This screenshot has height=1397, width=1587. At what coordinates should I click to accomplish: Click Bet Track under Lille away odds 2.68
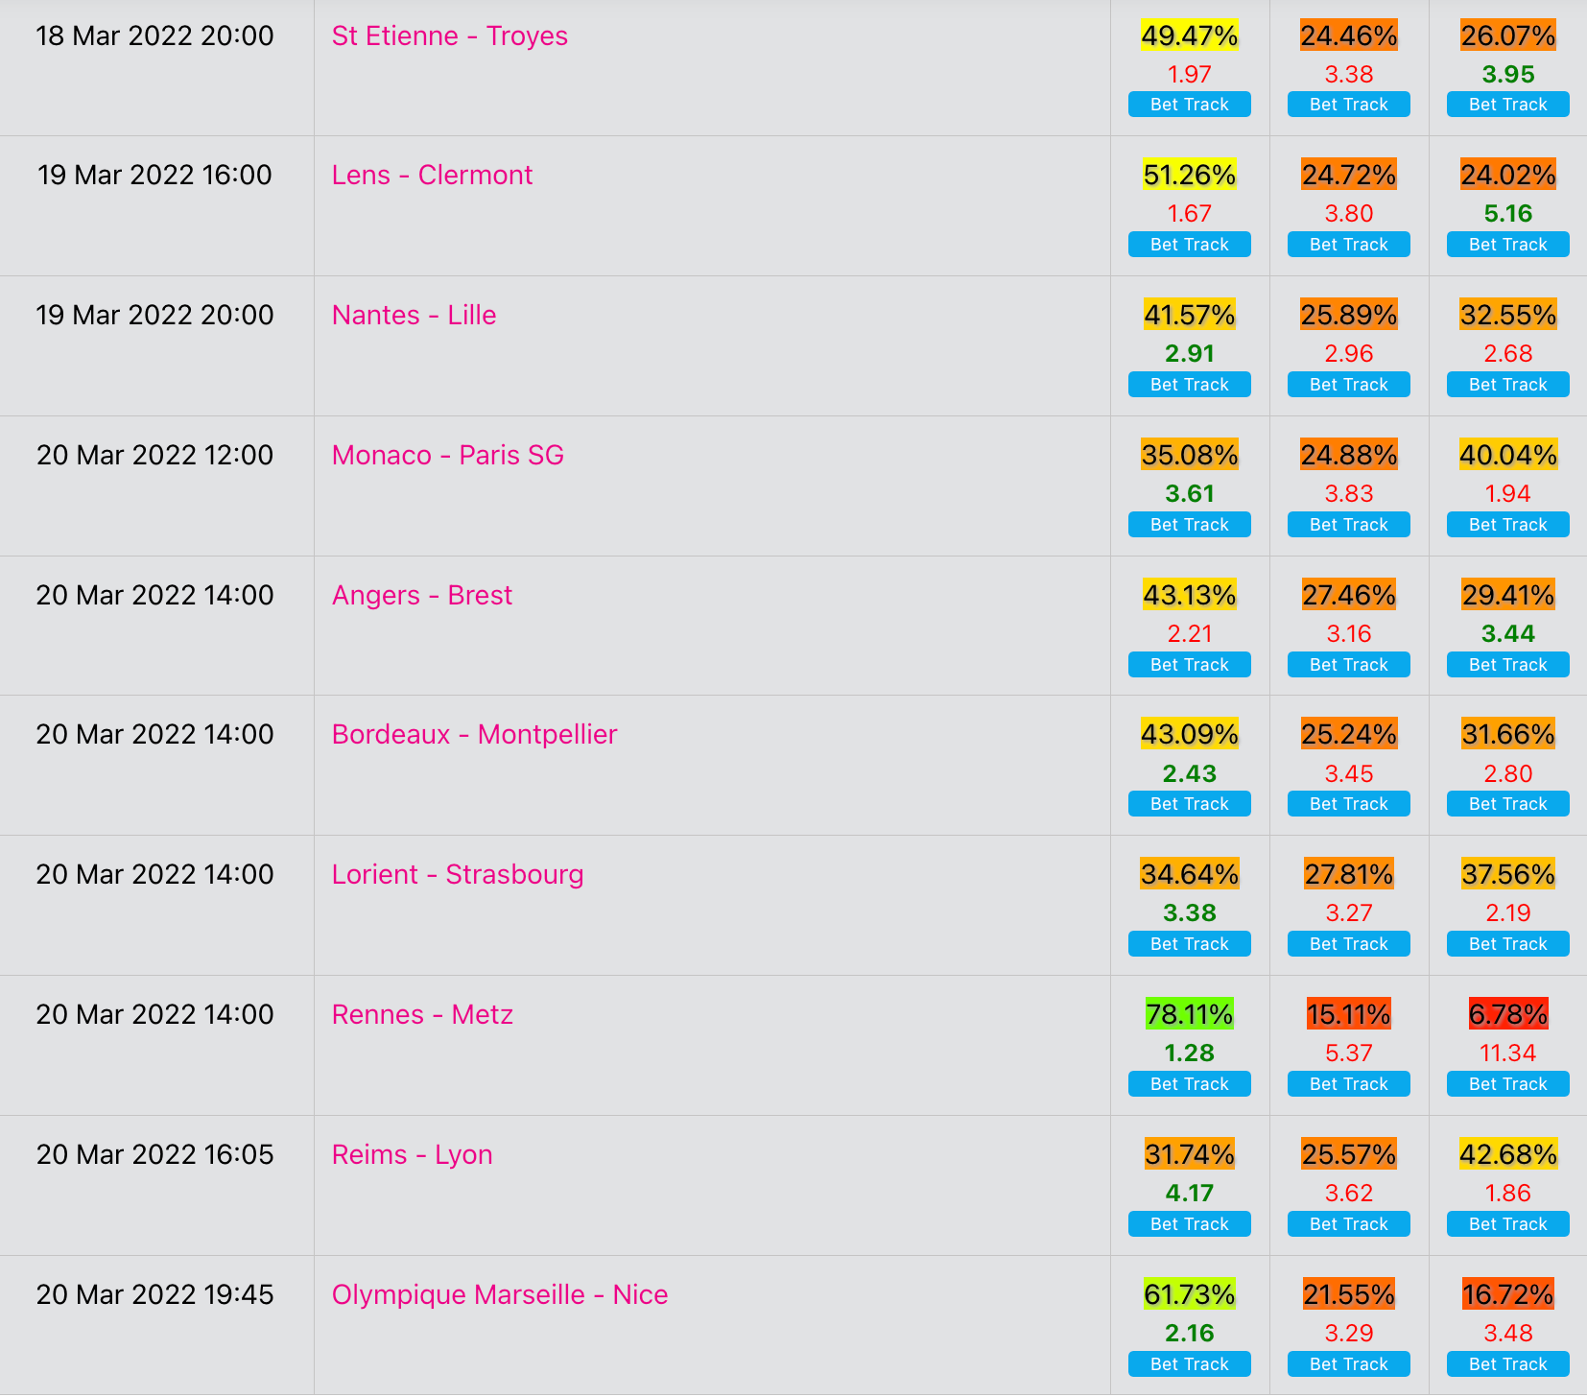tap(1508, 385)
